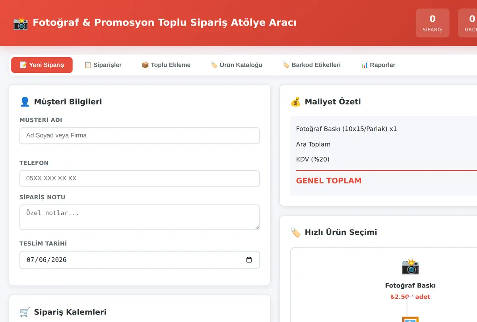Click the Teslim Tarihi date field
477x322 pixels.
140,260
